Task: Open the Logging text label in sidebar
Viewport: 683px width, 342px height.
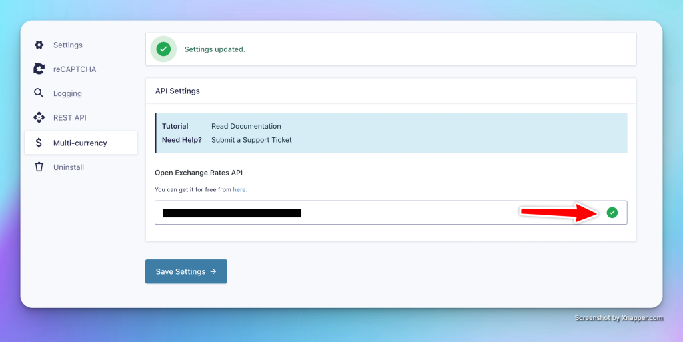Action: (x=67, y=94)
